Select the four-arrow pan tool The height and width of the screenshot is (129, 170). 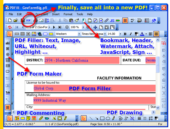(95, 27)
